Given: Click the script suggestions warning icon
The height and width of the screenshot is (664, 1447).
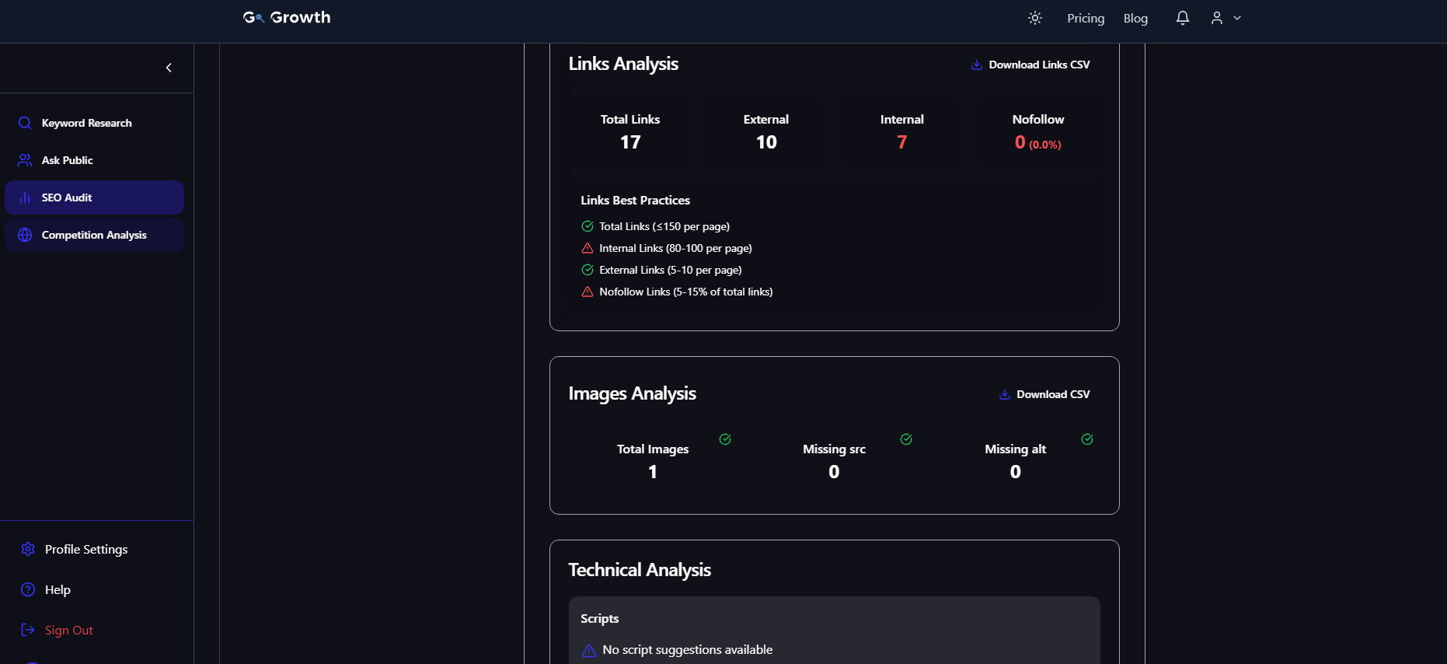Looking at the screenshot, I should [x=589, y=650].
